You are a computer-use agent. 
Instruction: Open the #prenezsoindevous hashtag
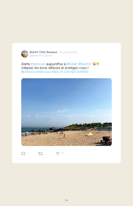pos(36,72)
